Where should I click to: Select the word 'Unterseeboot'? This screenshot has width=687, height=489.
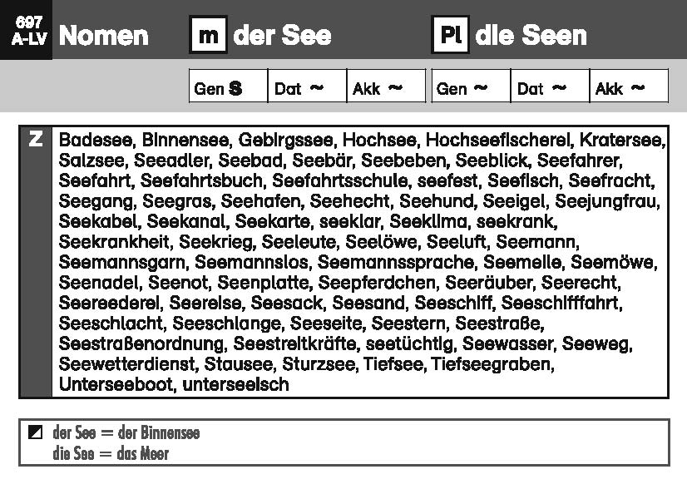(116, 384)
